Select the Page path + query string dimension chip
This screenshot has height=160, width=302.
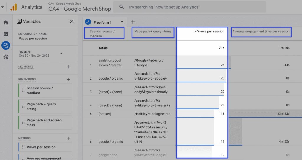click(45, 106)
